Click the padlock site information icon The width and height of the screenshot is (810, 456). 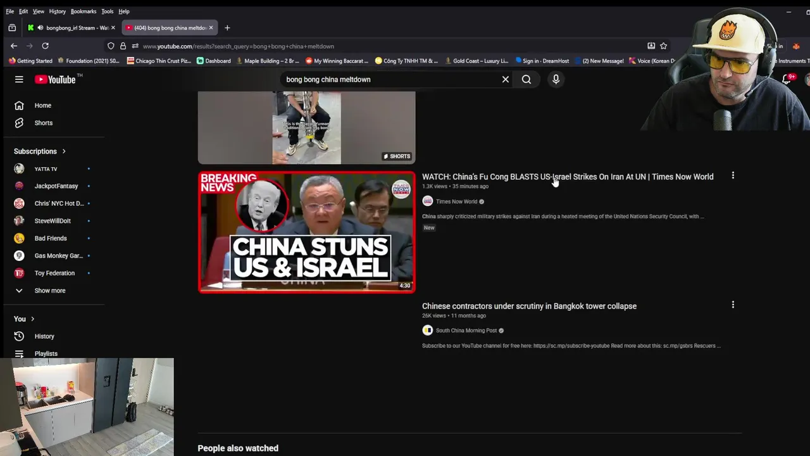(123, 46)
